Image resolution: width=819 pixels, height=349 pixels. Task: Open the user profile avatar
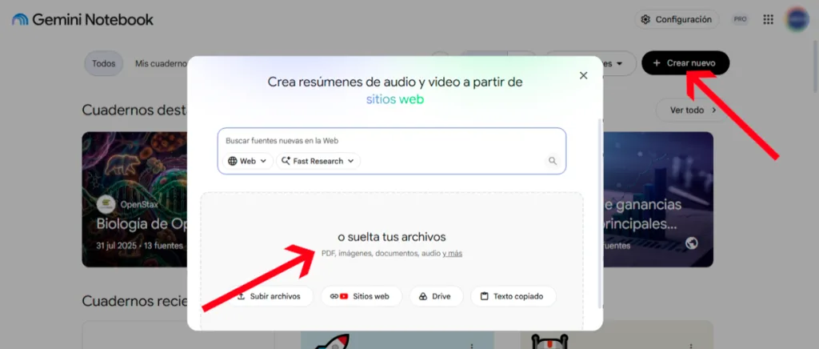coord(797,19)
